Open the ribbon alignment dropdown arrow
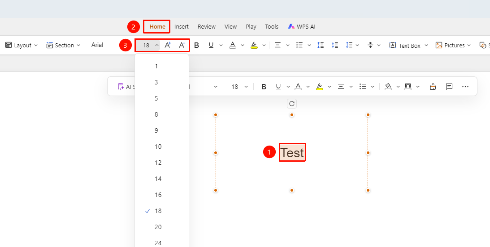 click(288, 46)
